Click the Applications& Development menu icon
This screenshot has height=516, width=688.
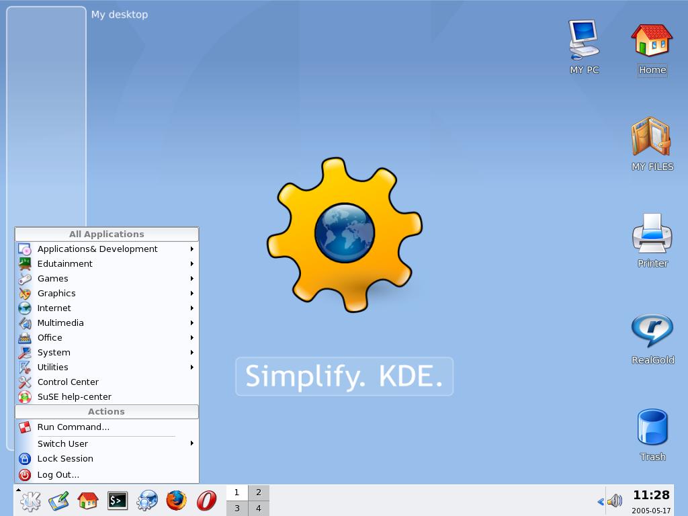25,249
